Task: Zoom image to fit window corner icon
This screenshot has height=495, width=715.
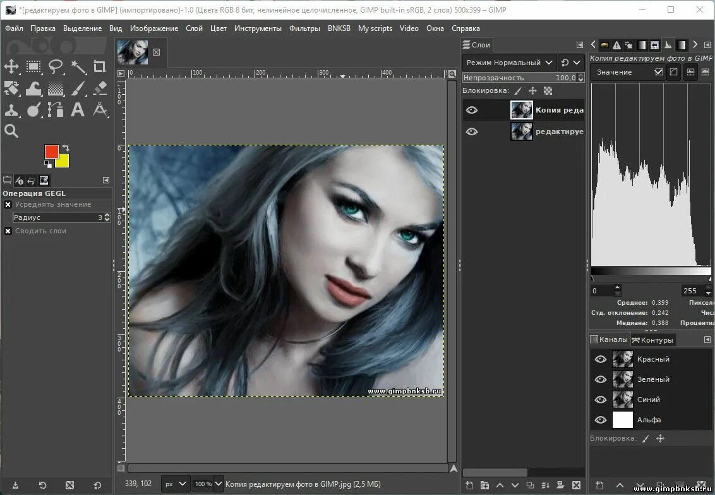Action: pos(452,73)
